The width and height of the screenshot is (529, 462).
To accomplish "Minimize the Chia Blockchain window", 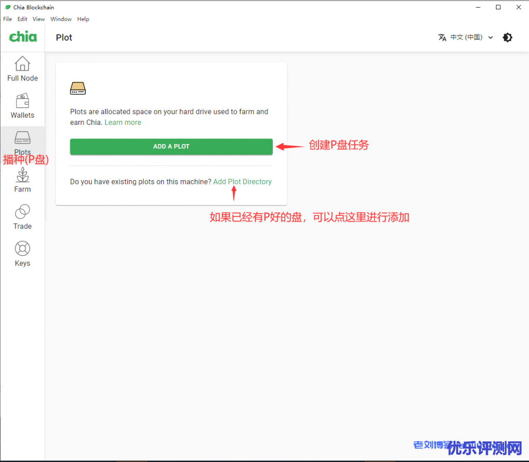I will coord(478,7).
